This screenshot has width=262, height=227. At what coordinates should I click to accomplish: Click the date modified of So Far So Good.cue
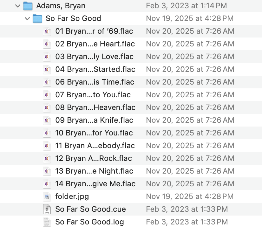pos(187,209)
